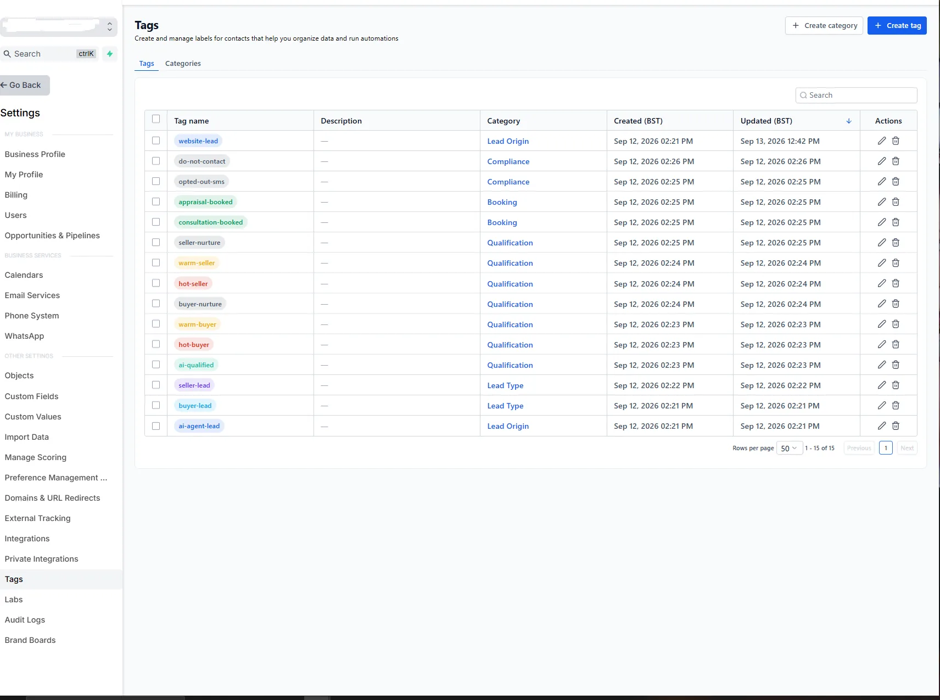Sort by Updated column arrow
Screen dimensions: 940x700
coord(849,121)
